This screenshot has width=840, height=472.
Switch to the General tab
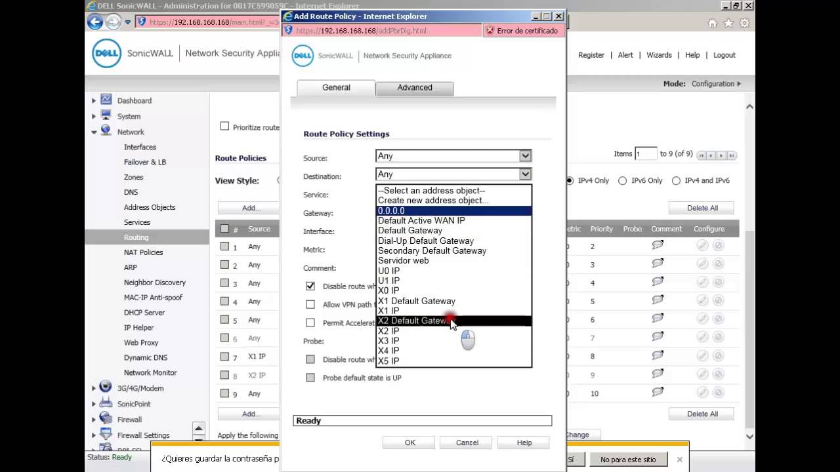coord(336,88)
